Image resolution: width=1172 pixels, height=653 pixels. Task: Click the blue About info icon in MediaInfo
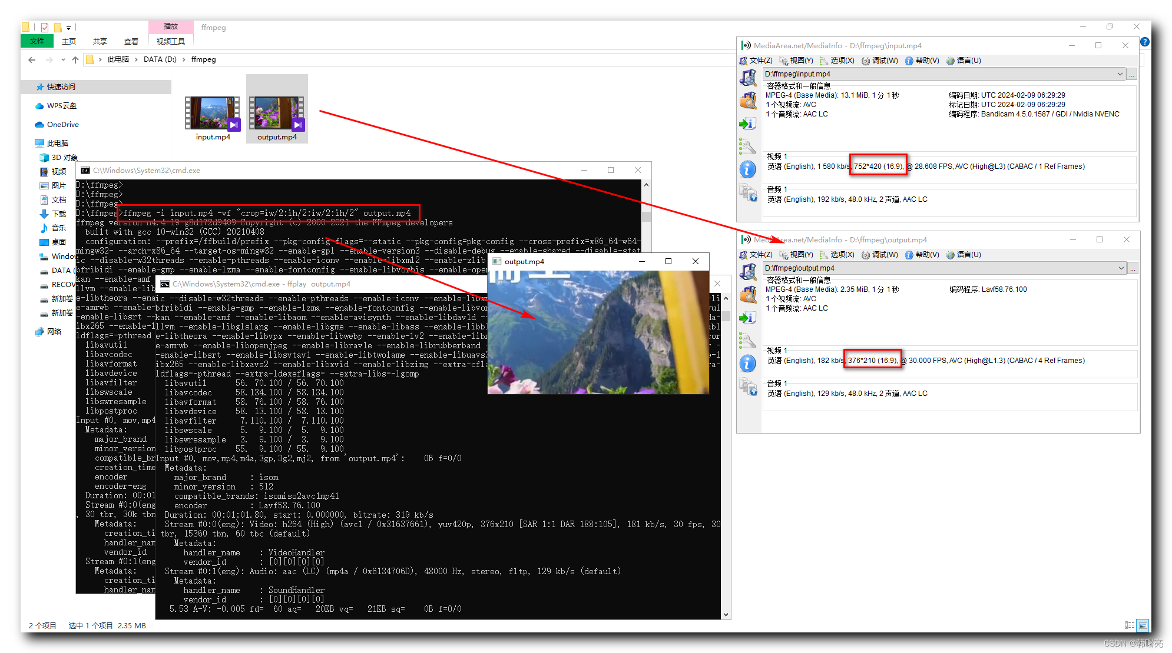748,169
